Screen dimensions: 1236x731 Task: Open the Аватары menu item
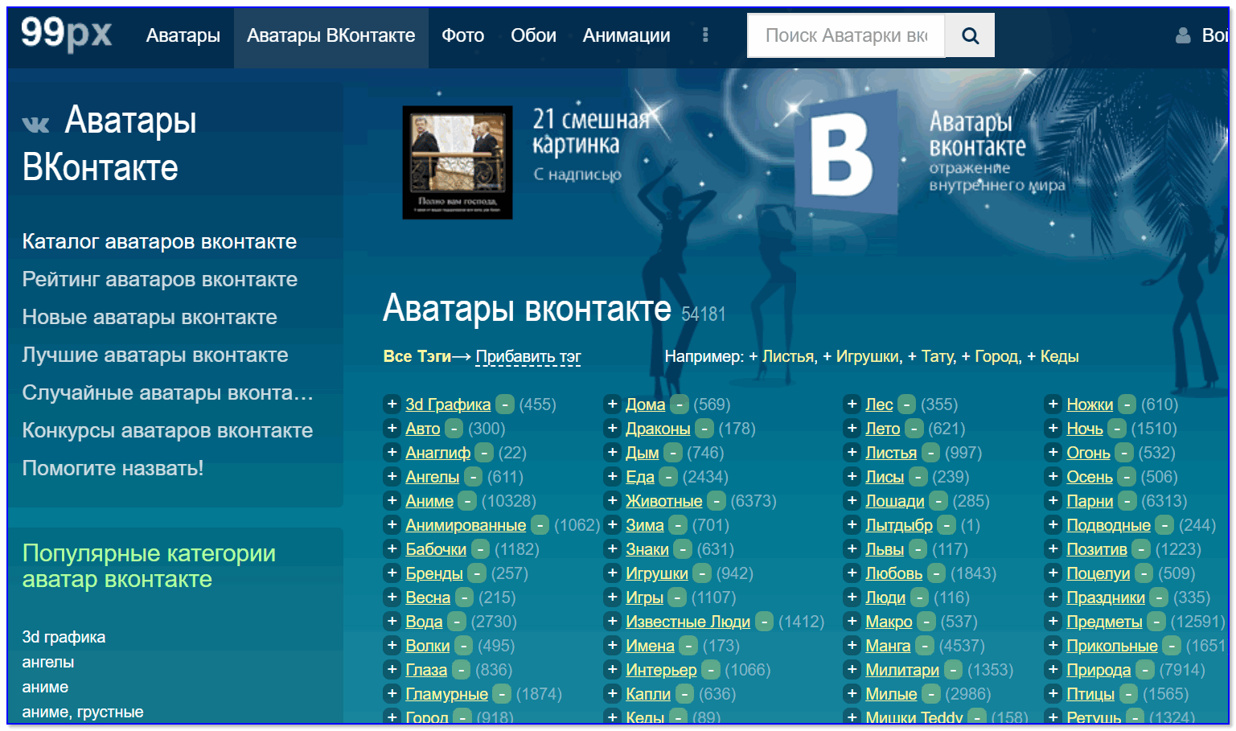pyautogui.click(x=183, y=35)
